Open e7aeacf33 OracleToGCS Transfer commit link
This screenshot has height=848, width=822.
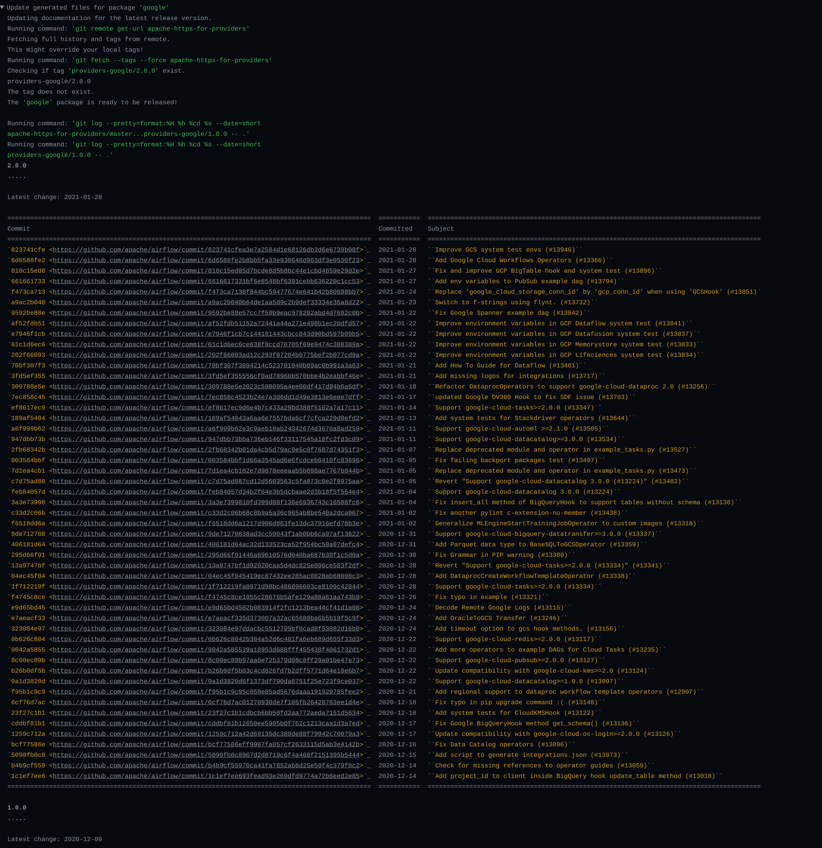tap(206, 618)
